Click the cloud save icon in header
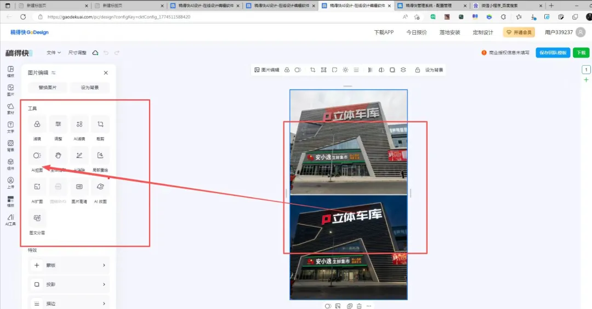This screenshot has width=592, height=309. click(95, 53)
